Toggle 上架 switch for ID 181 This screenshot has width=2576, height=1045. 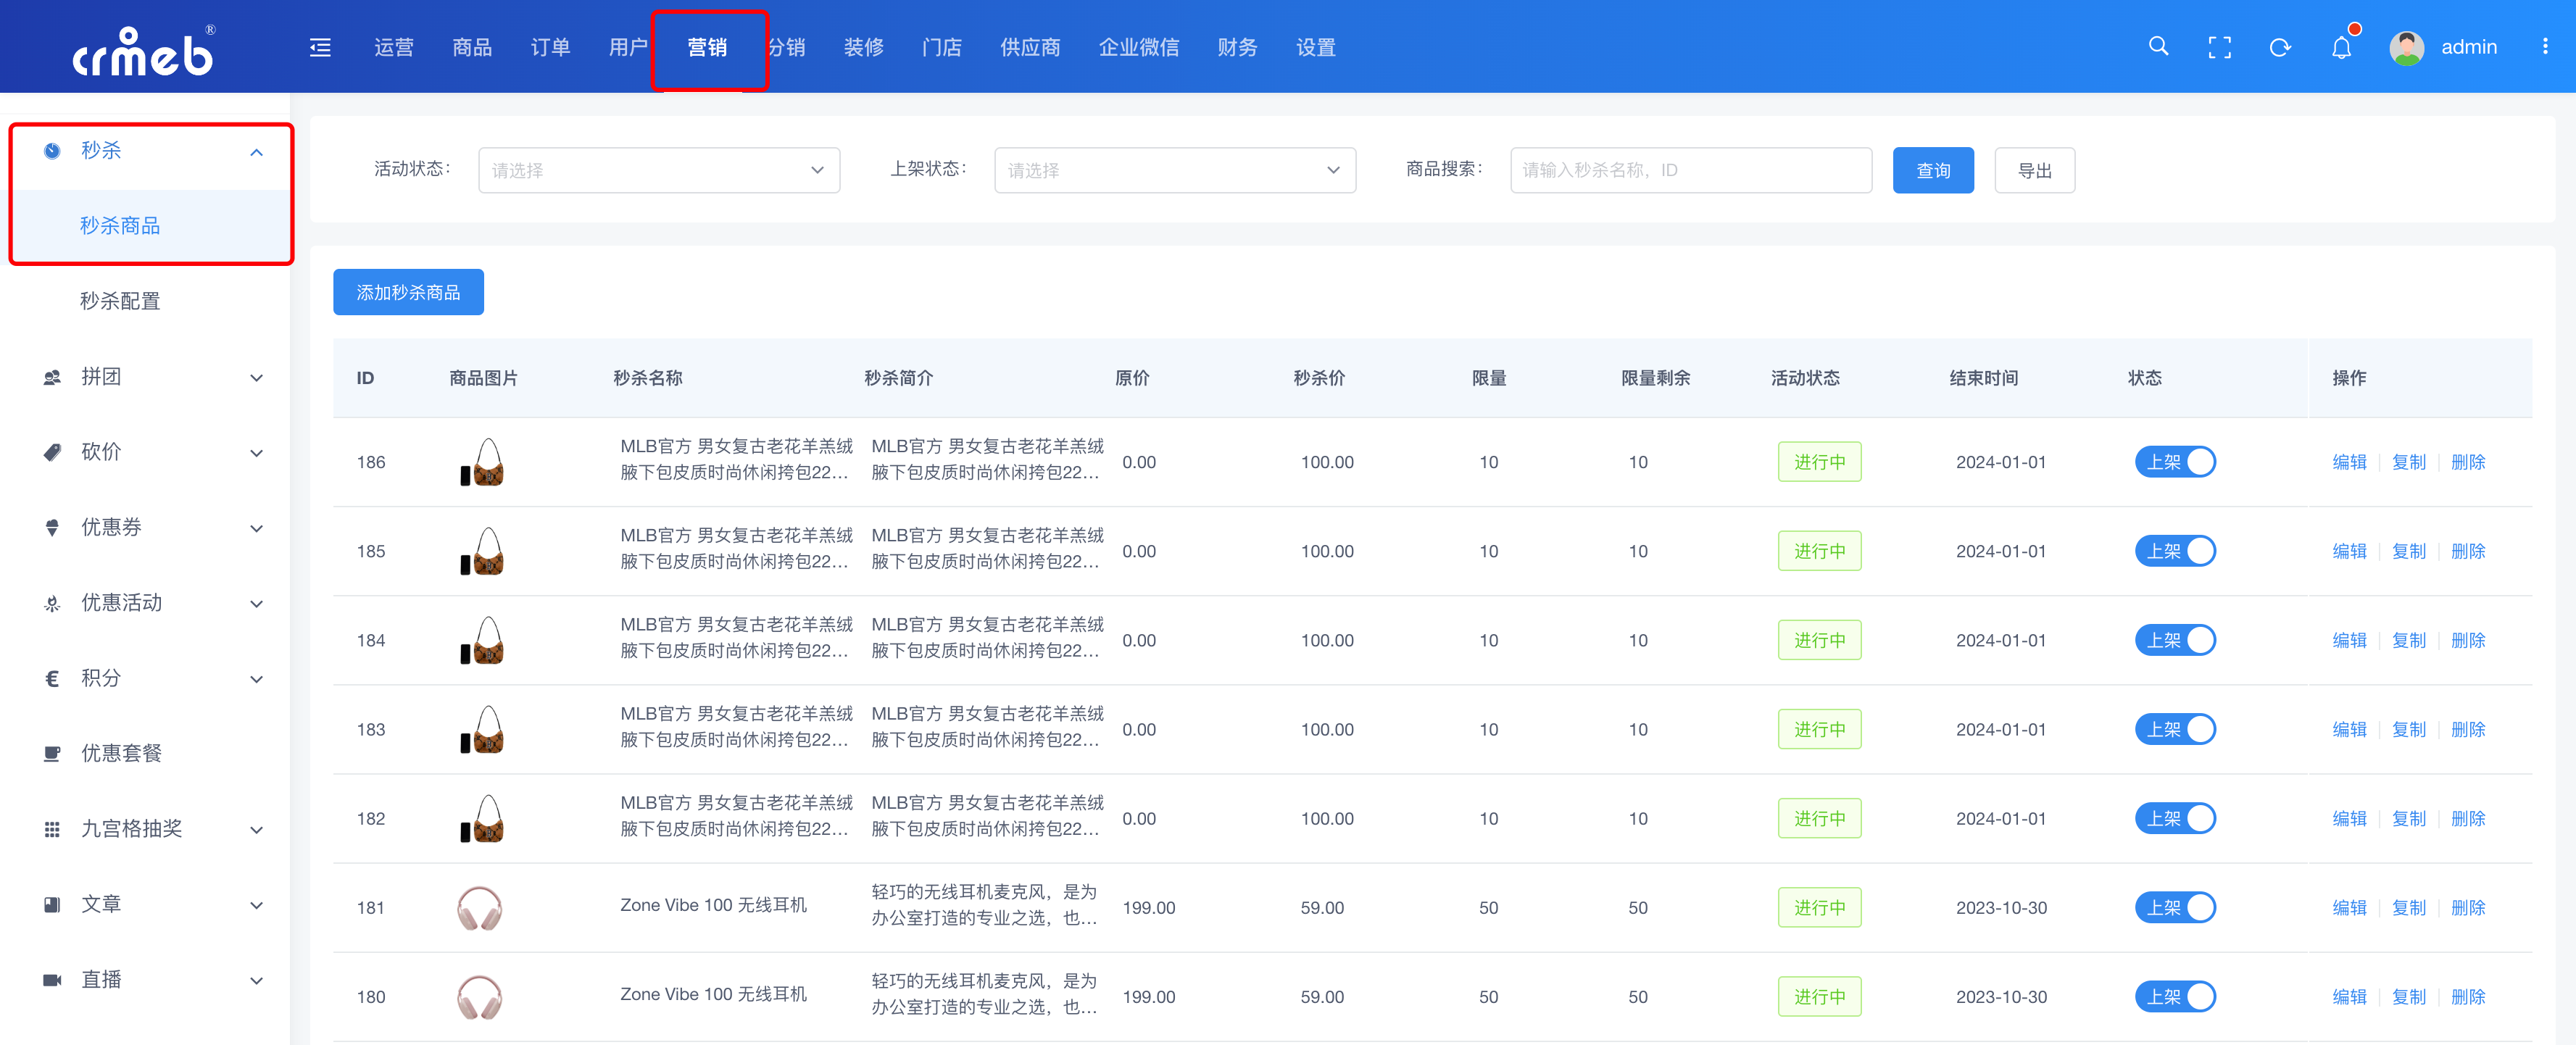click(x=2175, y=908)
